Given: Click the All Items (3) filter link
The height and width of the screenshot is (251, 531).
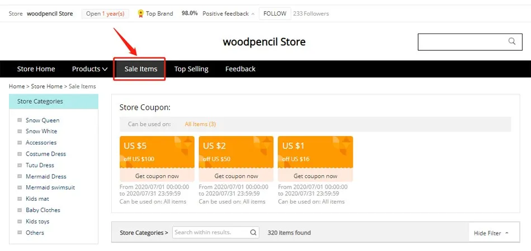Looking at the screenshot, I should coord(200,124).
